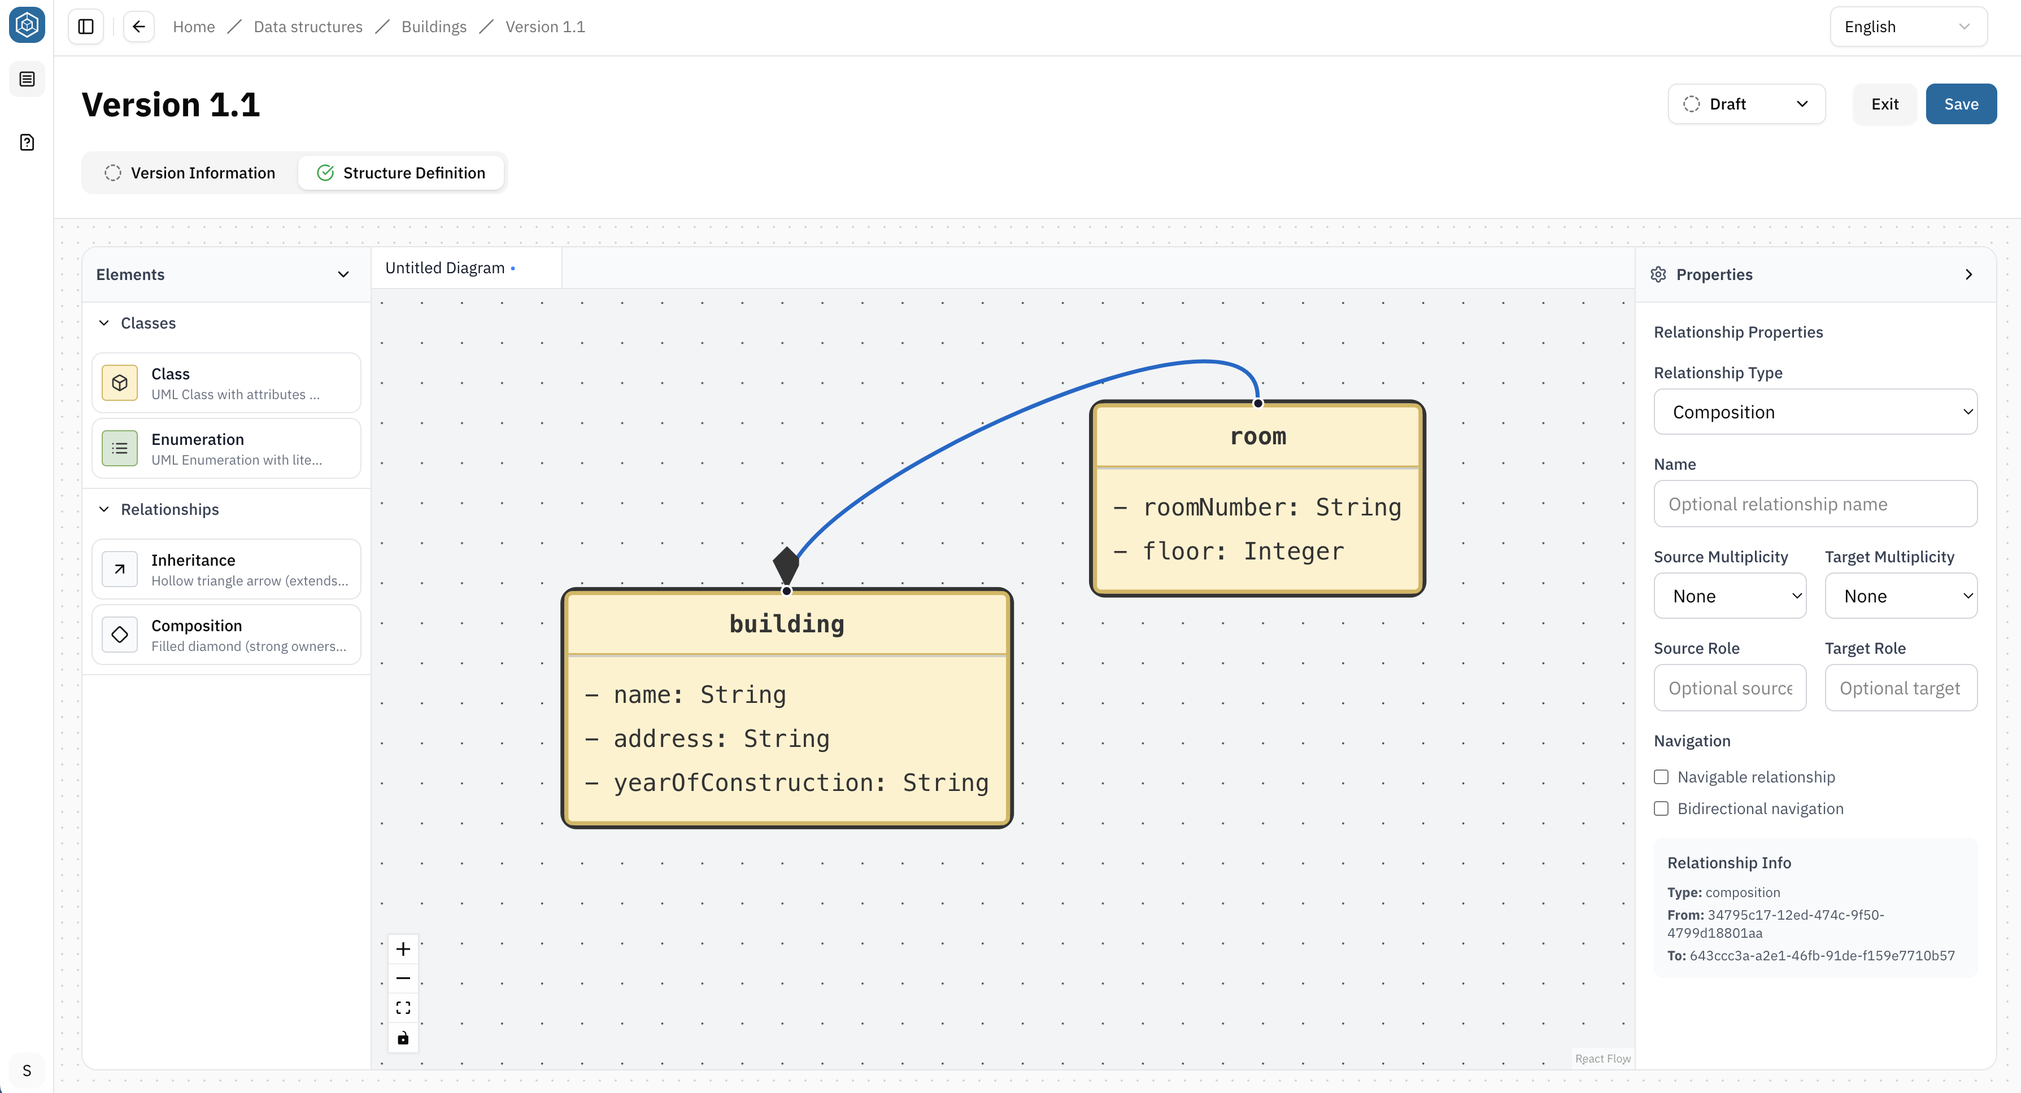Select the Enumeration element card
Screen dimensions: 2021x1093
[x=226, y=448]
